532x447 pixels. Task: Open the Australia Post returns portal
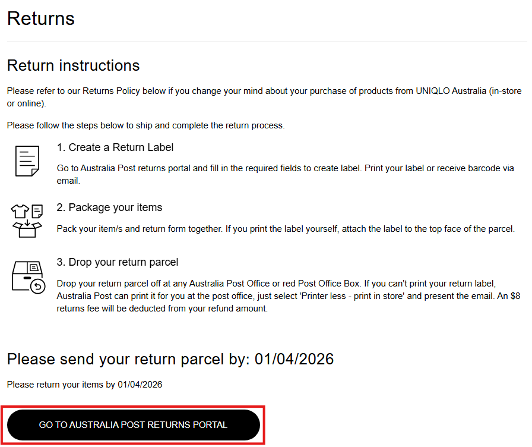click(134, 425)
